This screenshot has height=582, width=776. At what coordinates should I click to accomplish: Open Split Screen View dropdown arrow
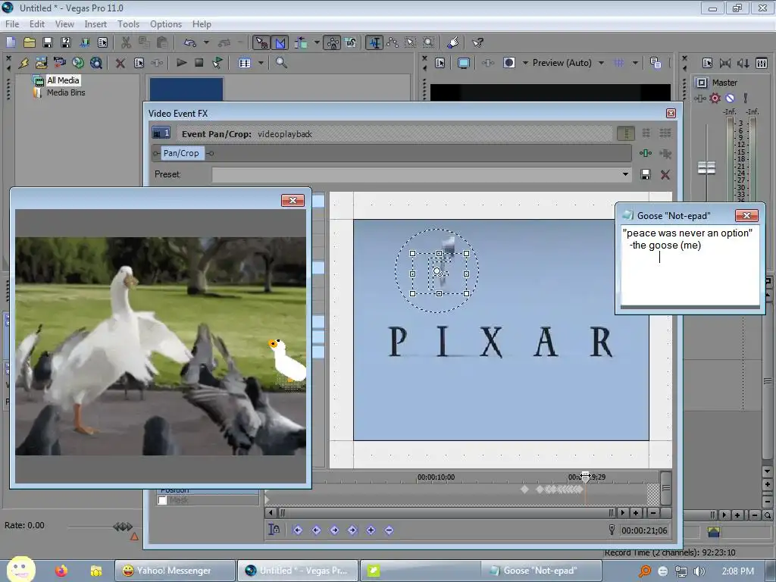click(525, 63)
